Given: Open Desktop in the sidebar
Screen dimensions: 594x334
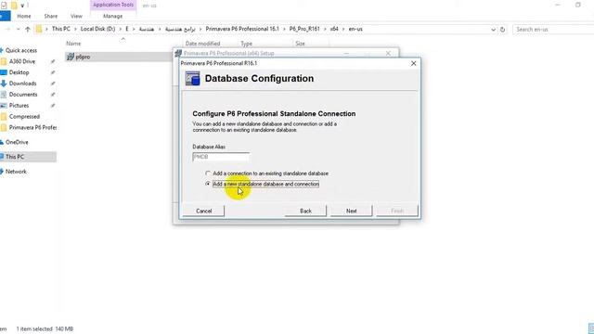Looking at the screenshot, I should click(x=19, y=72).
